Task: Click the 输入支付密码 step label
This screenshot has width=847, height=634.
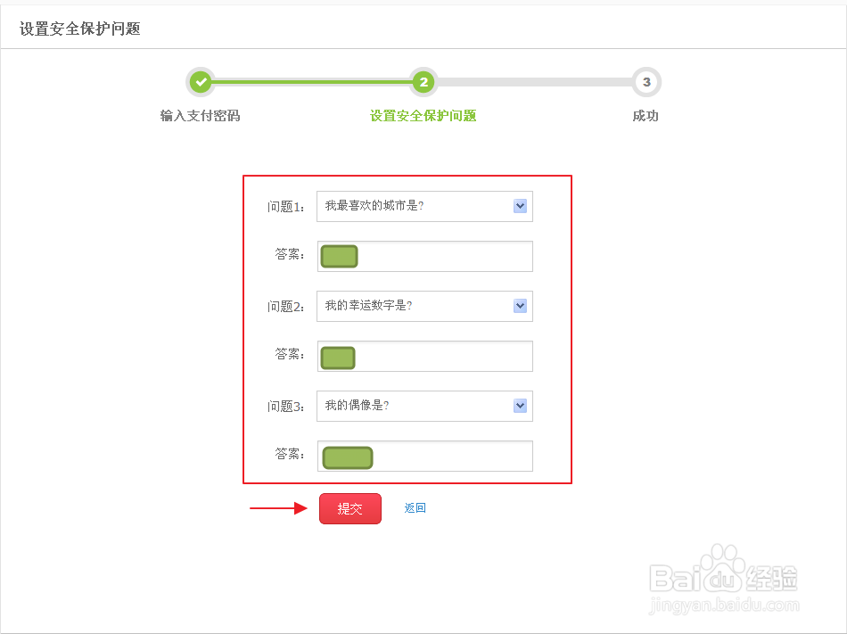Action: tap(201, 116)
